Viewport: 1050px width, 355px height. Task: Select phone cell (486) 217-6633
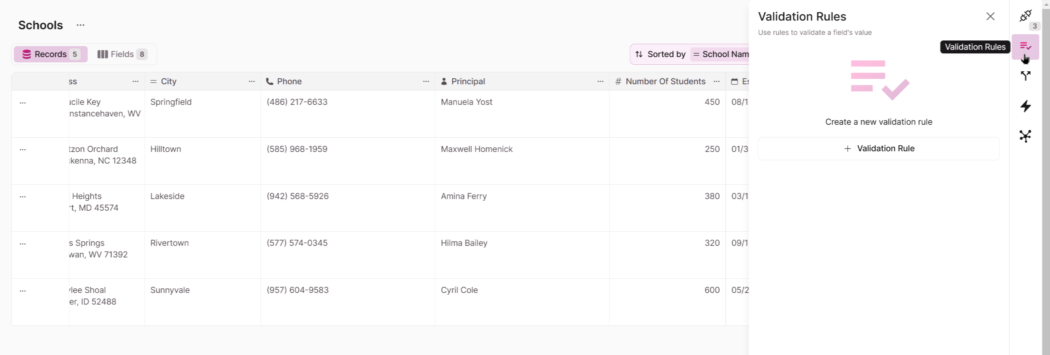coord(348,114)
